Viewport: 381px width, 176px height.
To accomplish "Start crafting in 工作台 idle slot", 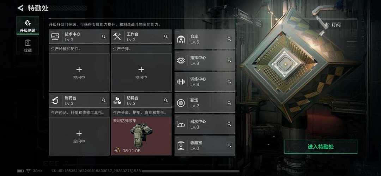I will 141,73.
